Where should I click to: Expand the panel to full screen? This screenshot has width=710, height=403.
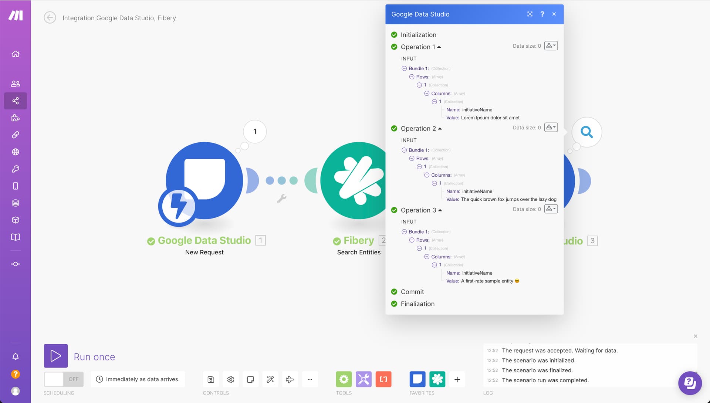tap(530, 14)
